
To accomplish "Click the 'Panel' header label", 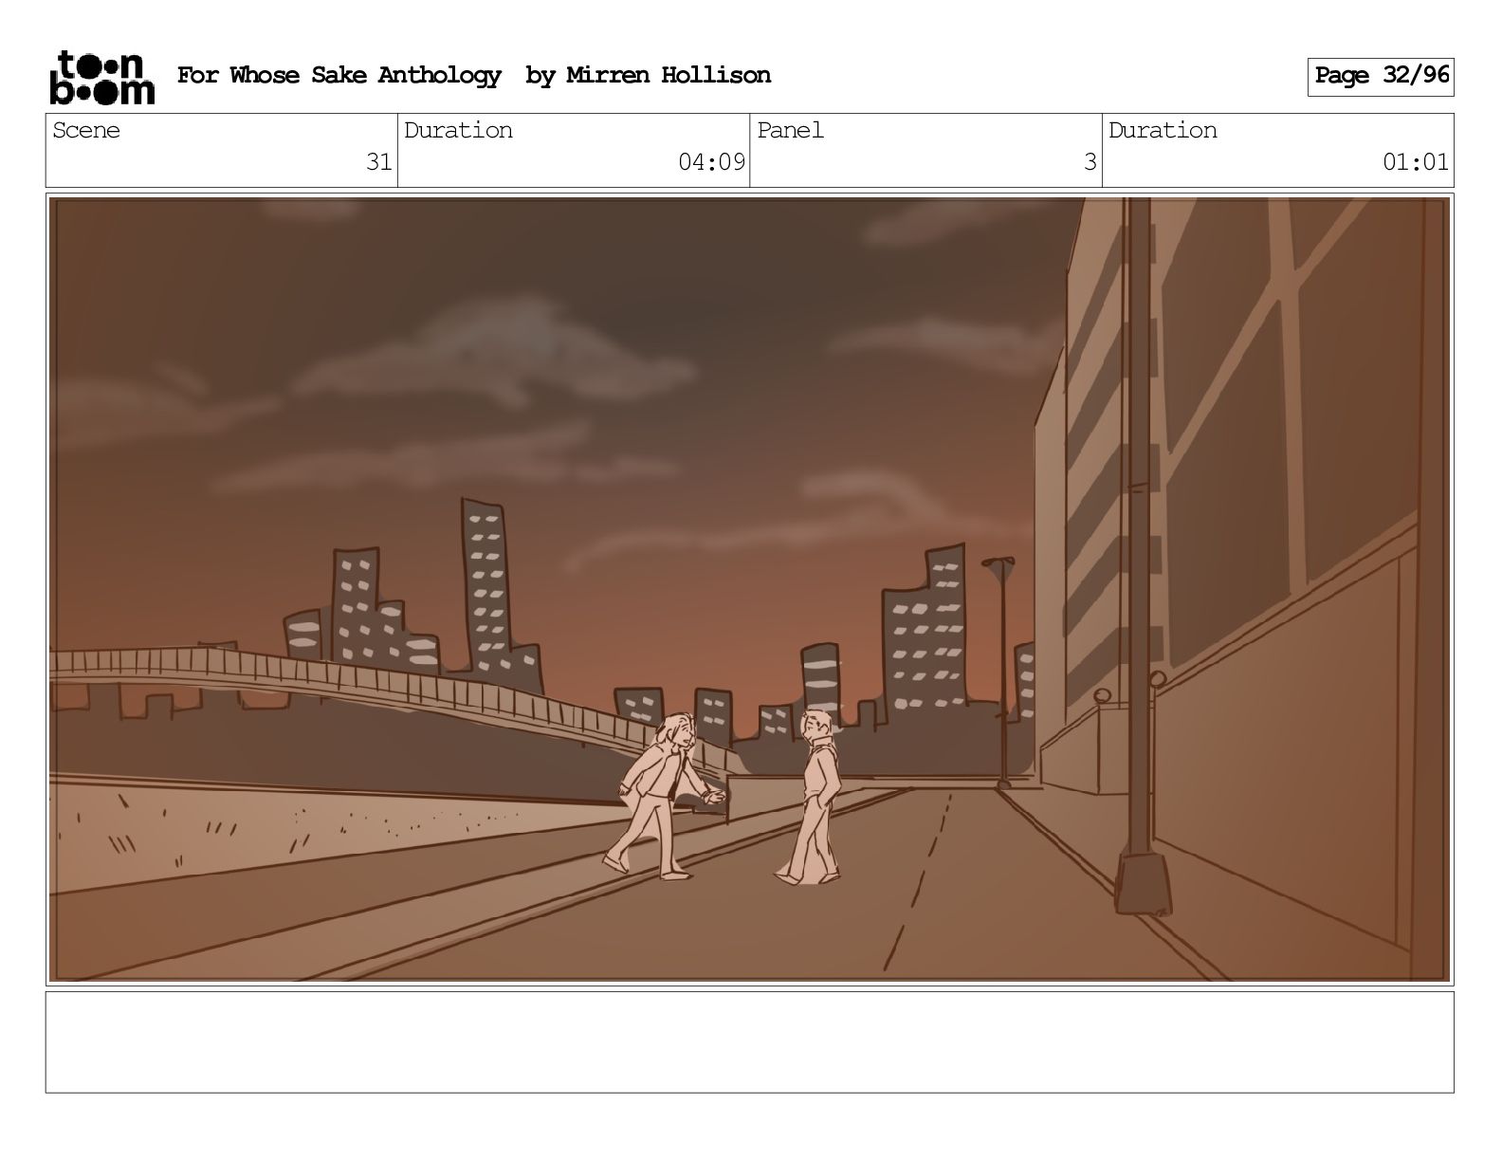I will click(790, 131).
